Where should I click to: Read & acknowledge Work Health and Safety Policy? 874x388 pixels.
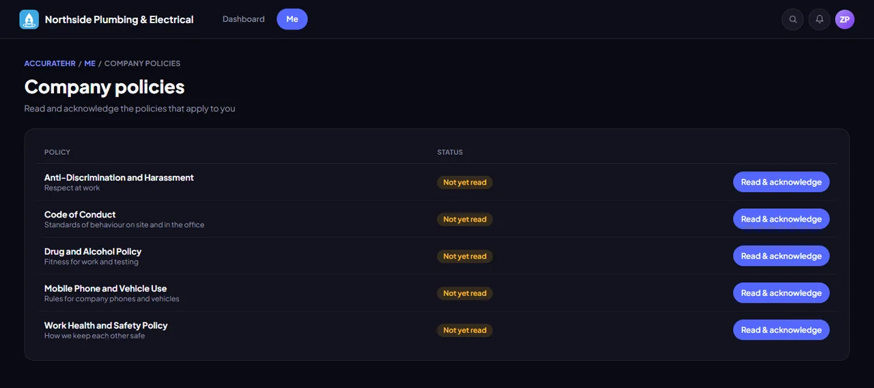click(x=781, y=329)
